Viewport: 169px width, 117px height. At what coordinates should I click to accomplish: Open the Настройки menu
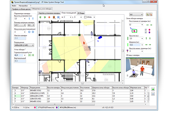pos(23,6)
